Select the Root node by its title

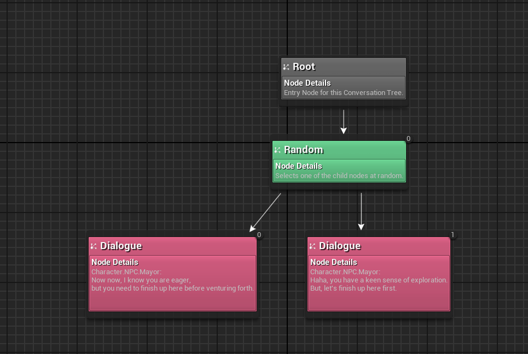(304, 67)
